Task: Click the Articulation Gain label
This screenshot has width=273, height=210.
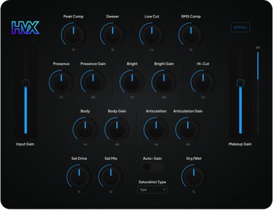Action: 188,111
